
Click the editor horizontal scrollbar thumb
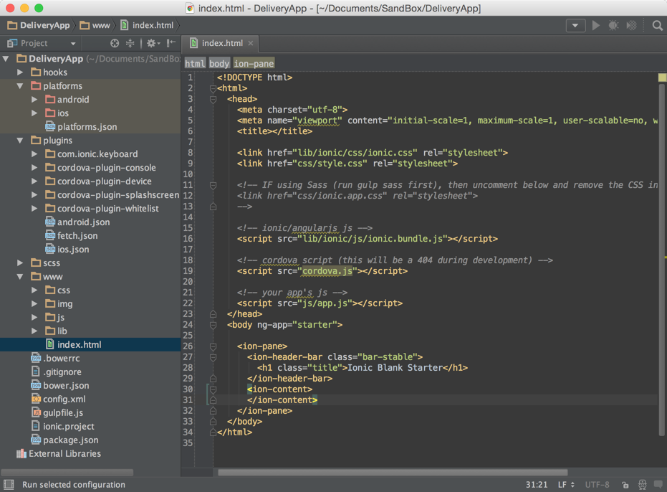click(393, 472)
